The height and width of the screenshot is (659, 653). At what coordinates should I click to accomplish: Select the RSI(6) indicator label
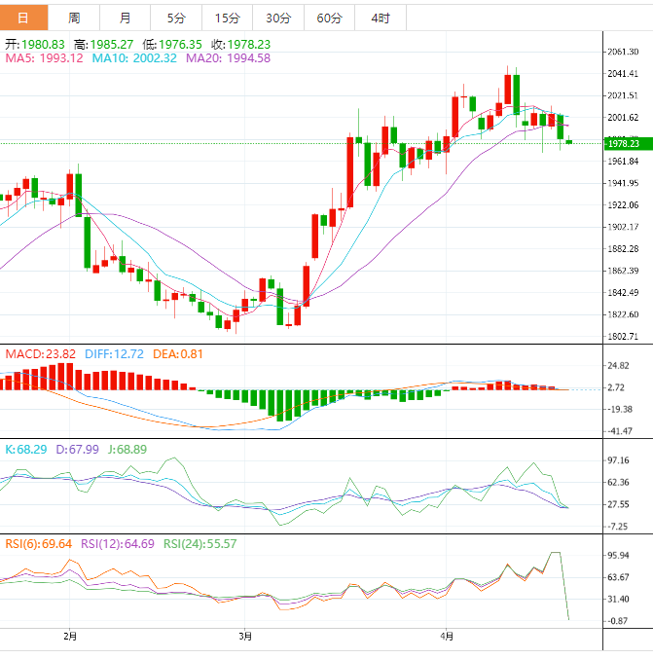pyautogui.click(x=39, y=543)
